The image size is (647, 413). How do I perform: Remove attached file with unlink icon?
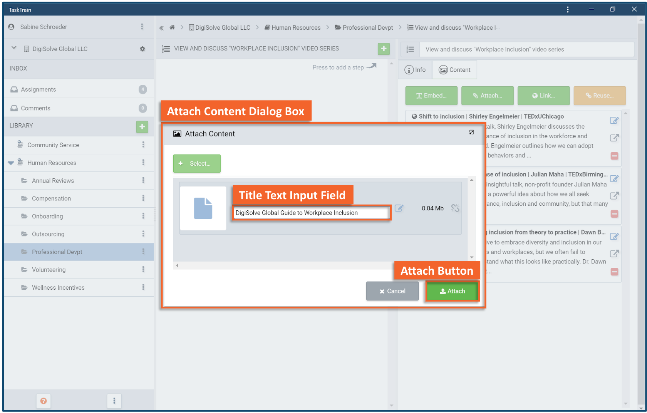[x=455, y=208]
